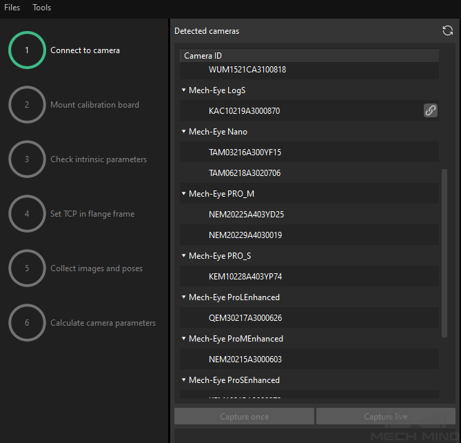461x443 pixels.
Task: Select camera TAM06218A3020706
Action: (x=309, y=173)
